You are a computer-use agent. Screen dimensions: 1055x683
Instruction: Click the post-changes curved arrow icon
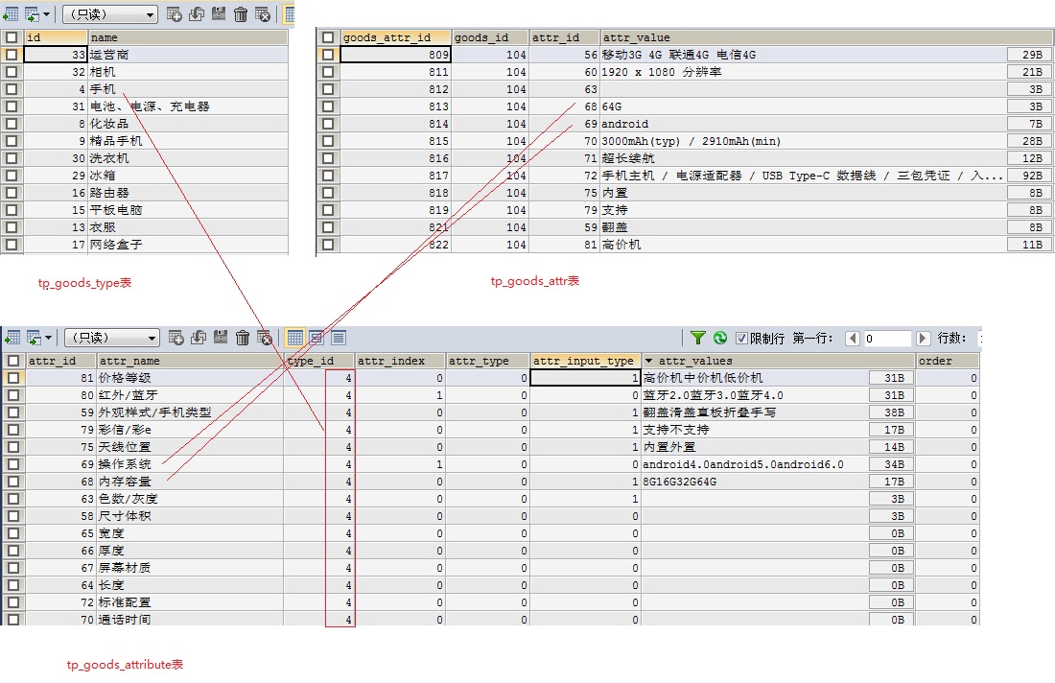(197, 337)
